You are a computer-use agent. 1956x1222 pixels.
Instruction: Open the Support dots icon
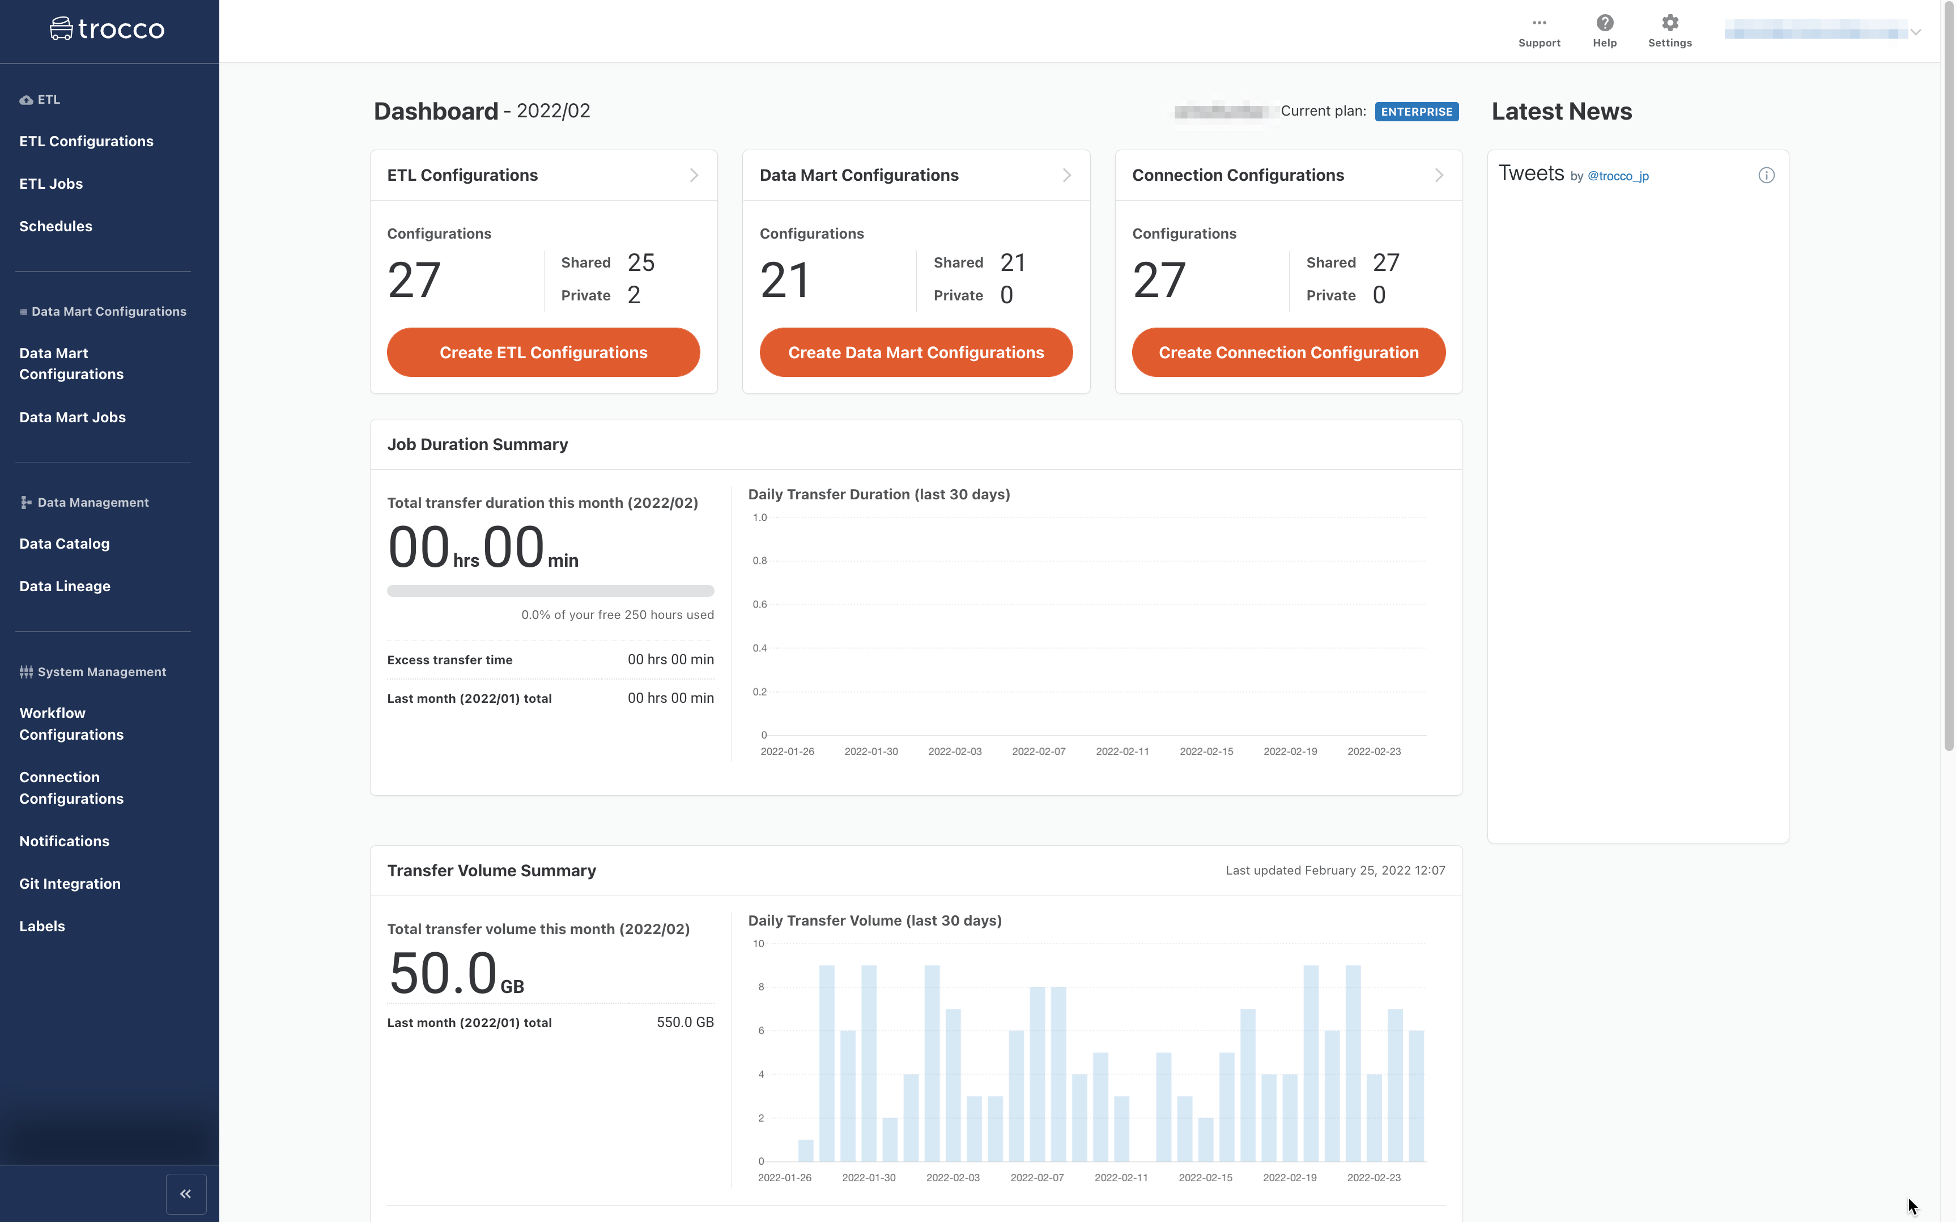[1538, 23]
